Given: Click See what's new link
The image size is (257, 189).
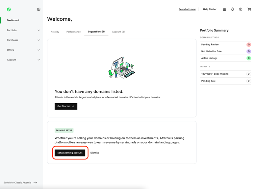Looking at the screenshot, I should tap(187, 9).
